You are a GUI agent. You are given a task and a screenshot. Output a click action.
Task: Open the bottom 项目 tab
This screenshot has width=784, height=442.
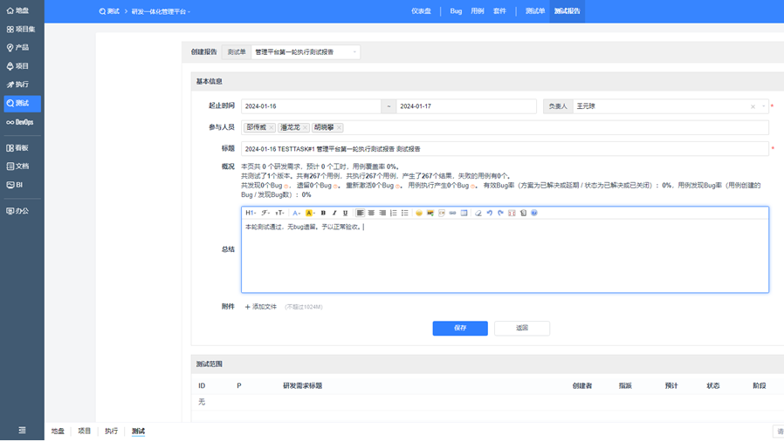pos(85,431)
